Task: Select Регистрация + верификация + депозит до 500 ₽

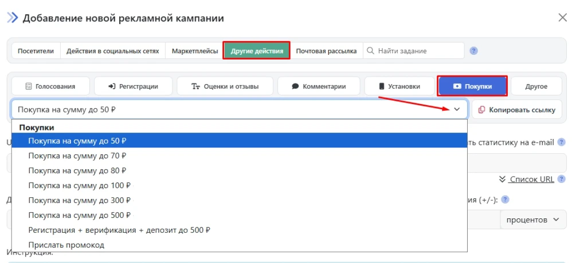Action: (240, 230)
